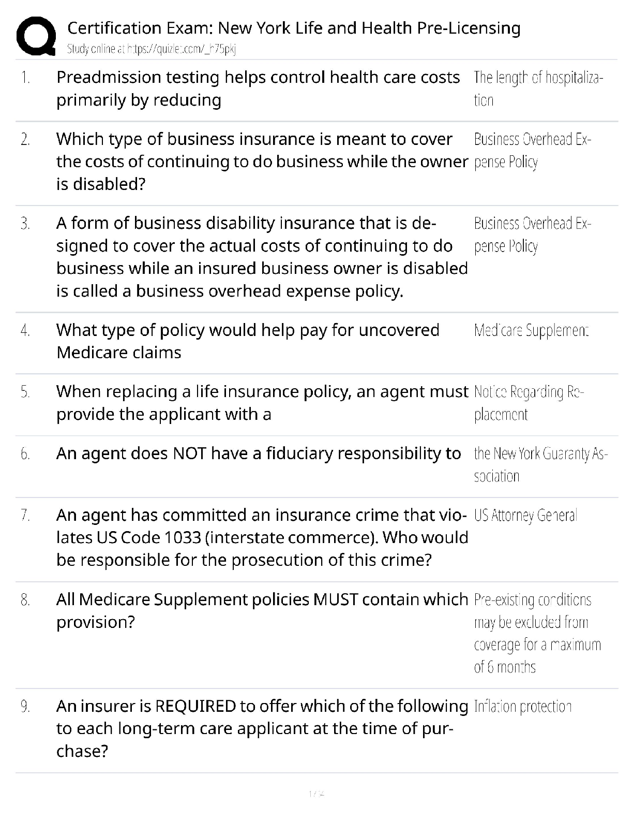Select the uncovered Medicare claims question
633x820 pixels.
248,341
